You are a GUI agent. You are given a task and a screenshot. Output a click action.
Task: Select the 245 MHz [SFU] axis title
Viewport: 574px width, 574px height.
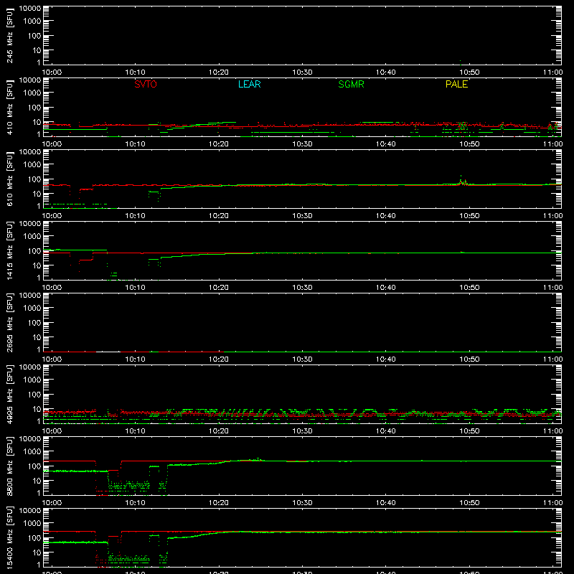tap(10, 35)
